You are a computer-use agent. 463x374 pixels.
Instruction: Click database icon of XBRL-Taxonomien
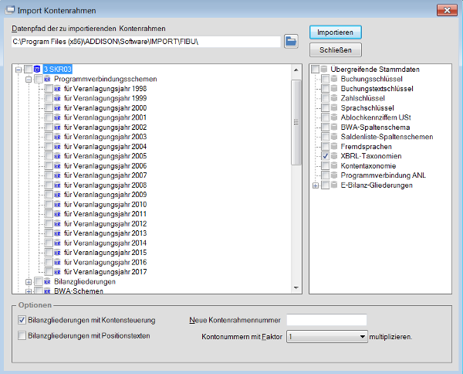pos(334,156)
